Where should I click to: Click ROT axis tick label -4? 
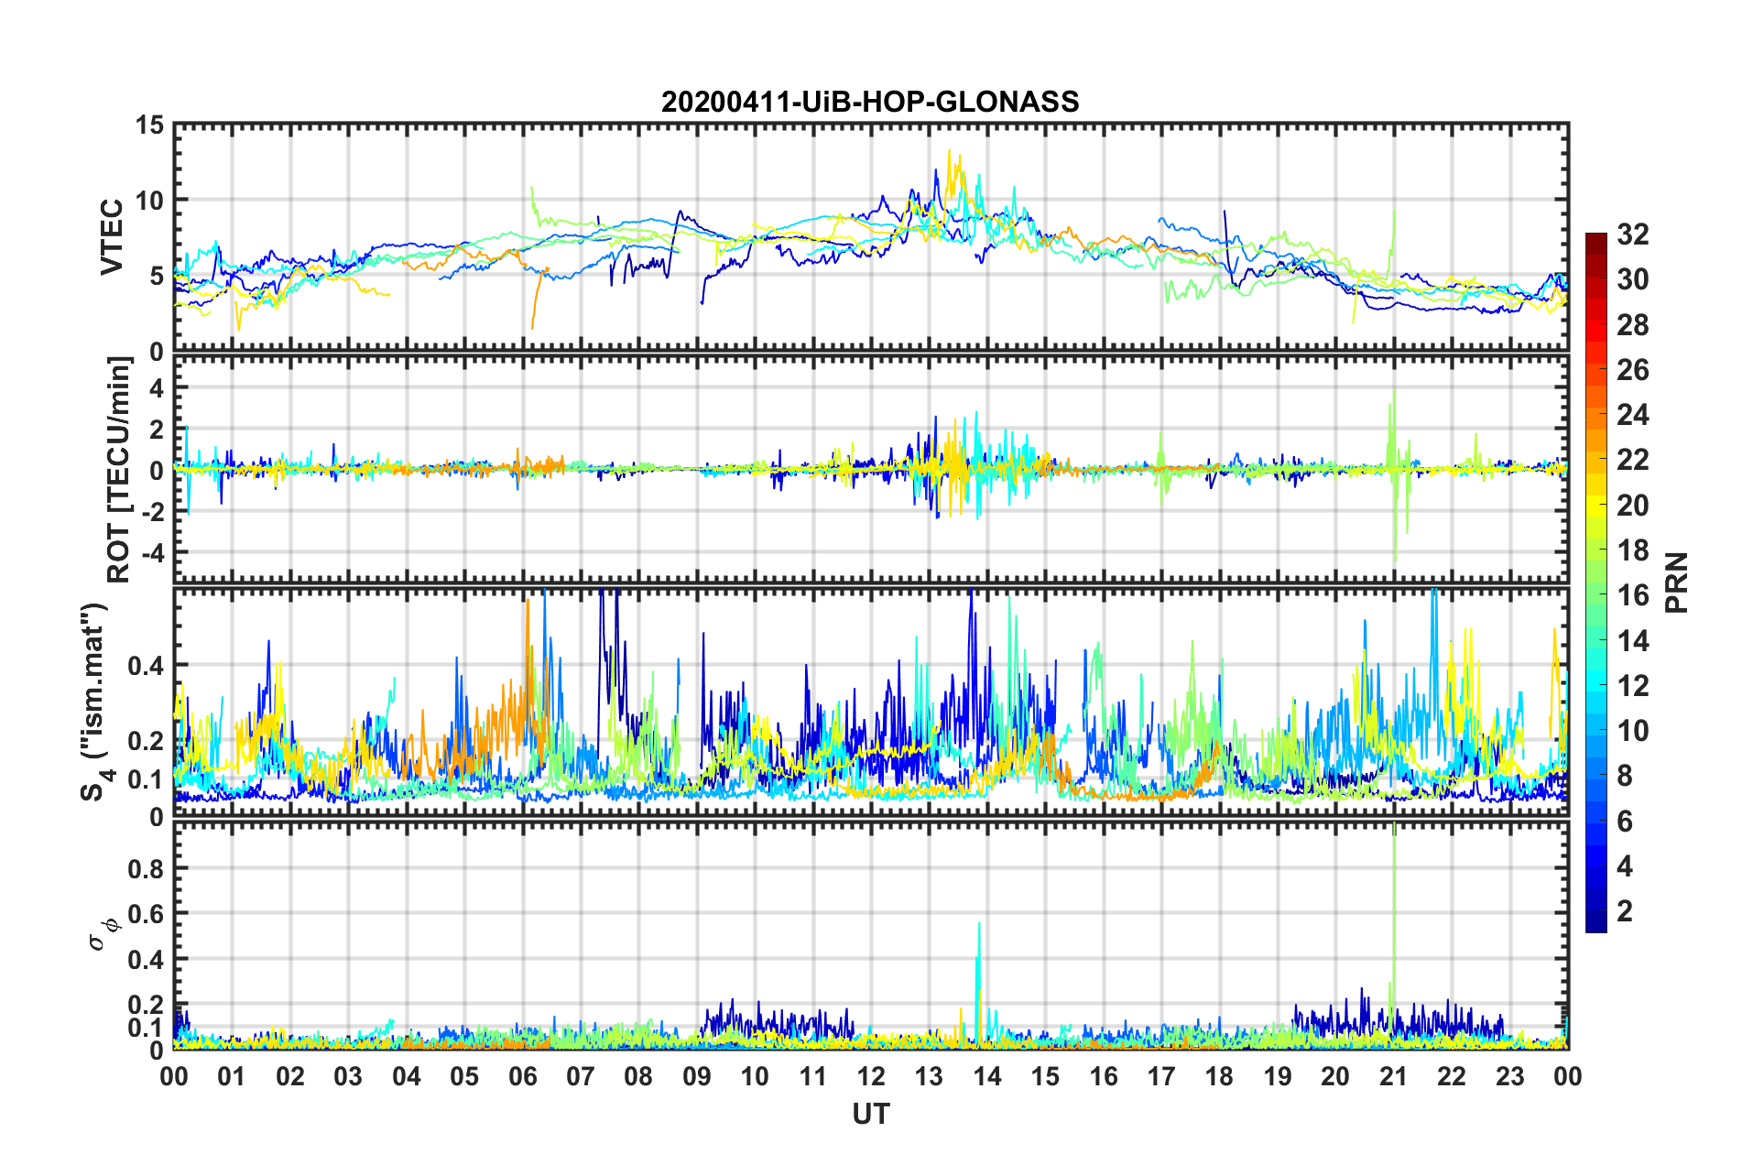(152, 553)
